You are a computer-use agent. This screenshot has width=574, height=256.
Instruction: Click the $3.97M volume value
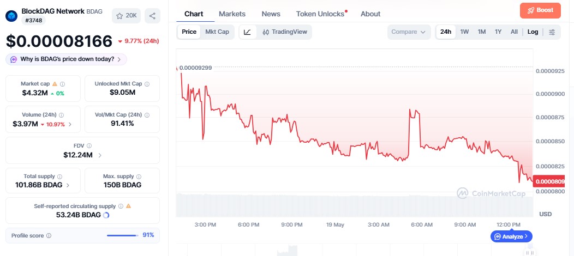(x=25, y=124)
